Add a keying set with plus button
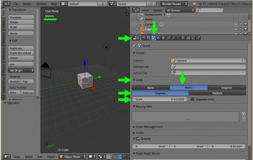Screen dimensions: 253x160 [244, 114]
